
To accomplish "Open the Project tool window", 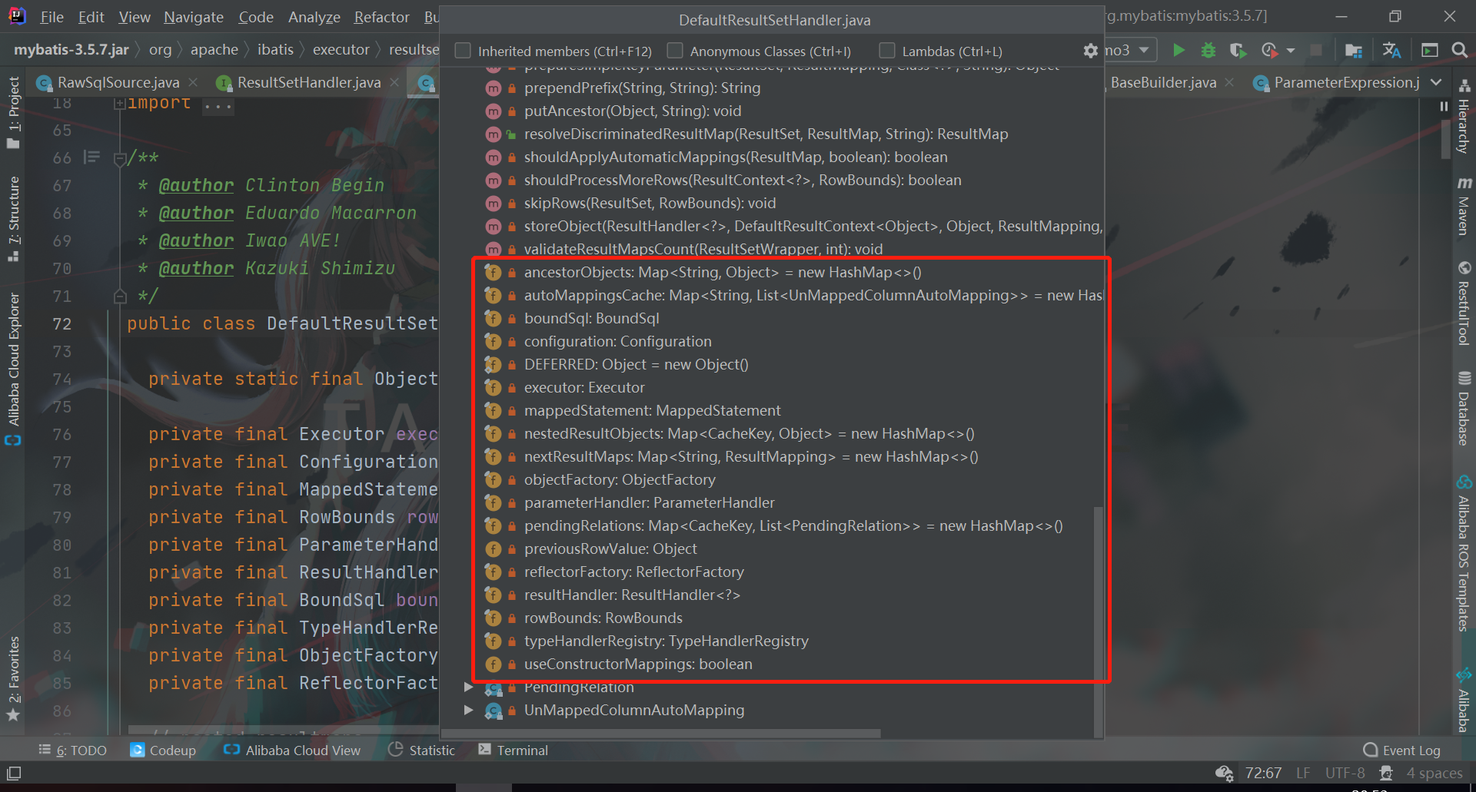I will (x=13, y=112).
